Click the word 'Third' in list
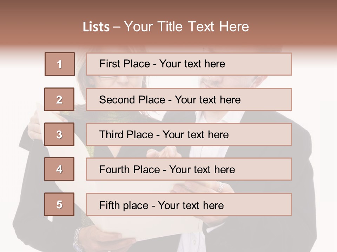This screenshot has width=337, height=252. [111, 134]
